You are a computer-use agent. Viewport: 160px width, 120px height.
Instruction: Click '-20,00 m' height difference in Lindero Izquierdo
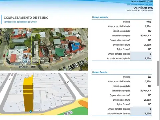147,45
